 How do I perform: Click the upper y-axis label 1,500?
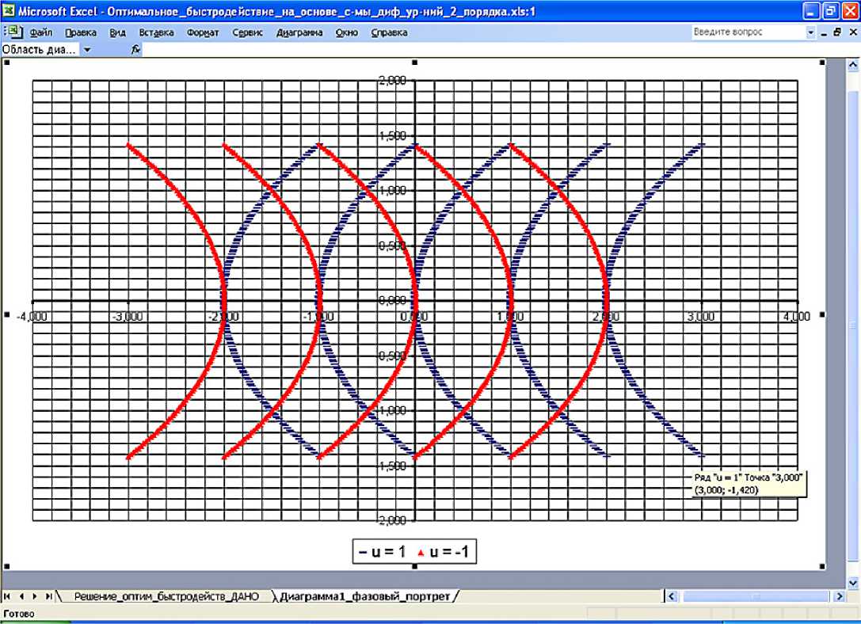click(x=392, y=135)
